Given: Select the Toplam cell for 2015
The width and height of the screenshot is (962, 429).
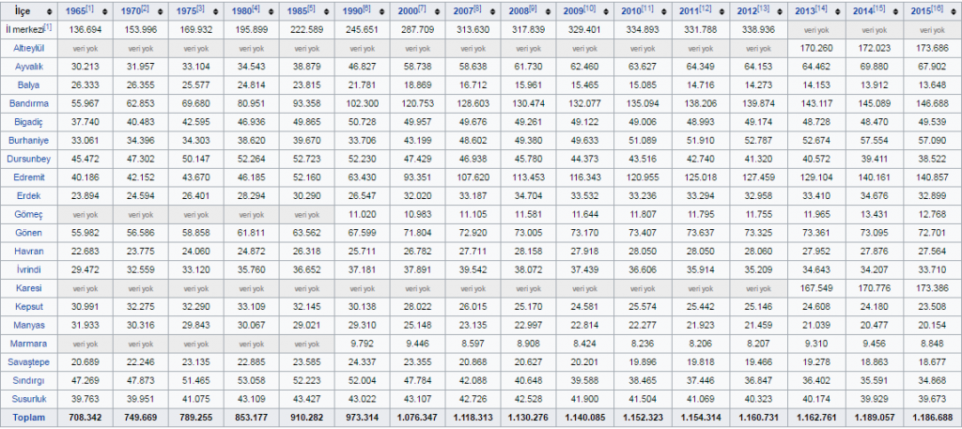Looking at the screenshot, I should [930, 416].
